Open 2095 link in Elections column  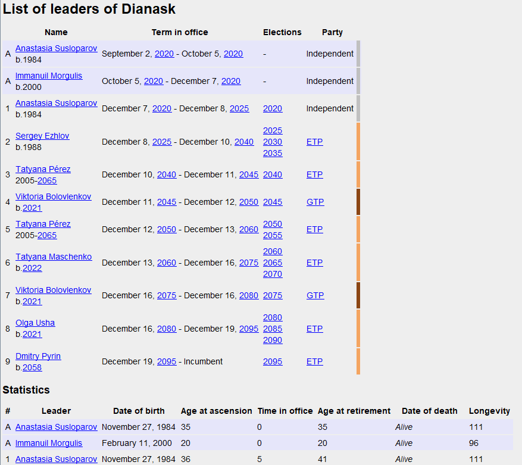(x=273, y=361)
